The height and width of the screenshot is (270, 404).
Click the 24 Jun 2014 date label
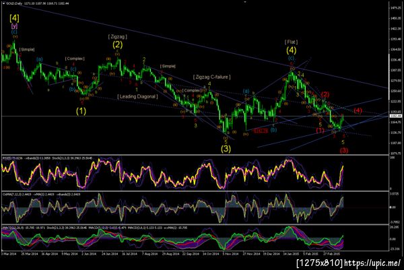click(x=110, y=254)
